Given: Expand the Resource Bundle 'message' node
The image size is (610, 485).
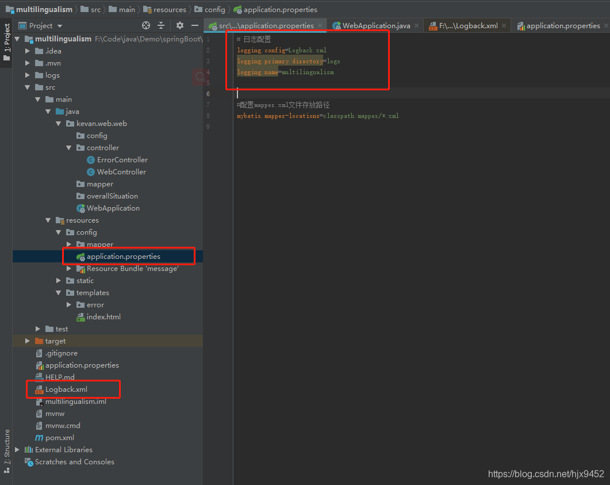Looking at the screenshot, I should (69, 268).
